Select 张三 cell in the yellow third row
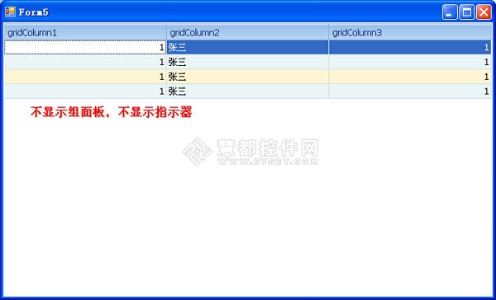This screenshot has height=300, width=496. coord(248,77)
